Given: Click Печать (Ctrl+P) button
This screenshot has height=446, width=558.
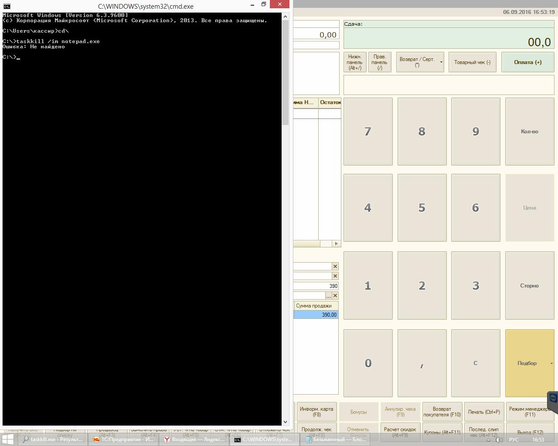Looking at the screenshot, I should pos(484,412).
